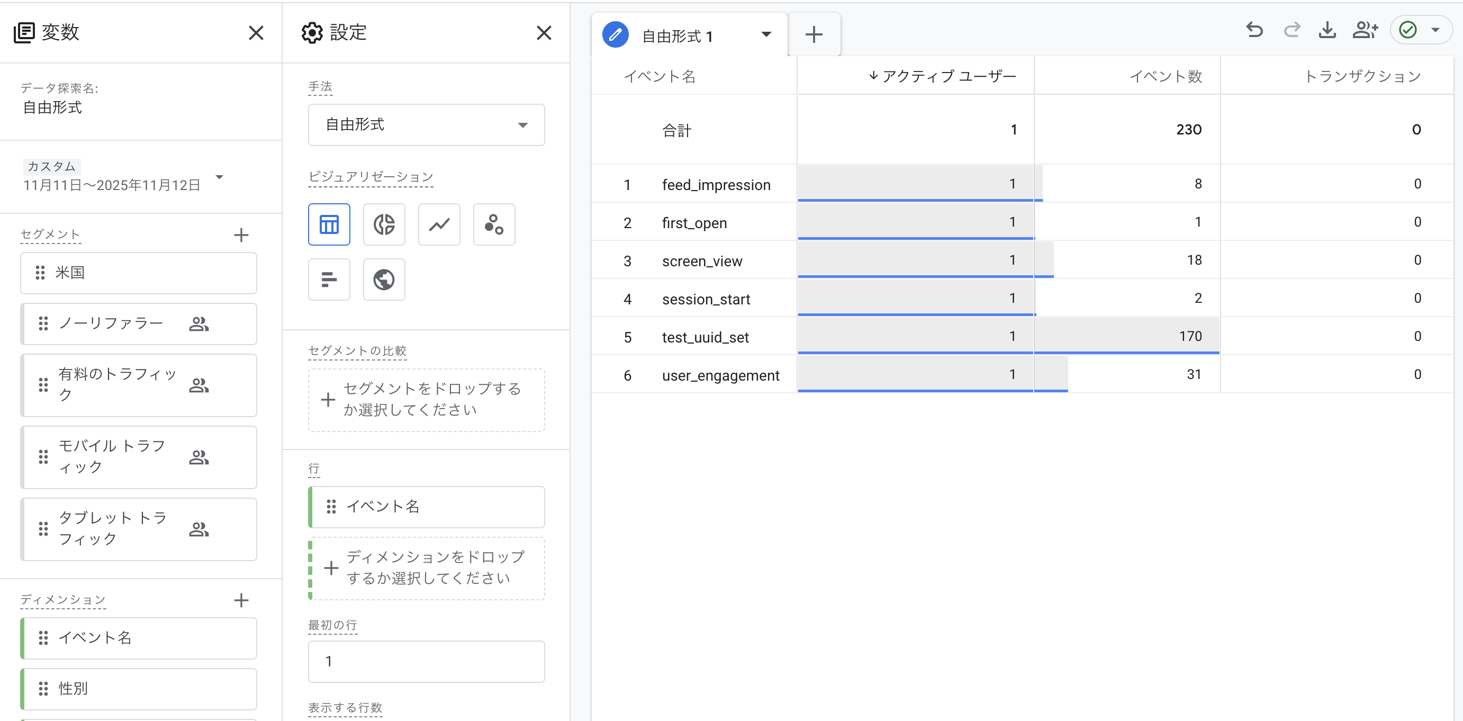
Task: Toggle the audience icon on モバイル トラフィック segment
Action: pyautogui.click(x=199, y=457)
